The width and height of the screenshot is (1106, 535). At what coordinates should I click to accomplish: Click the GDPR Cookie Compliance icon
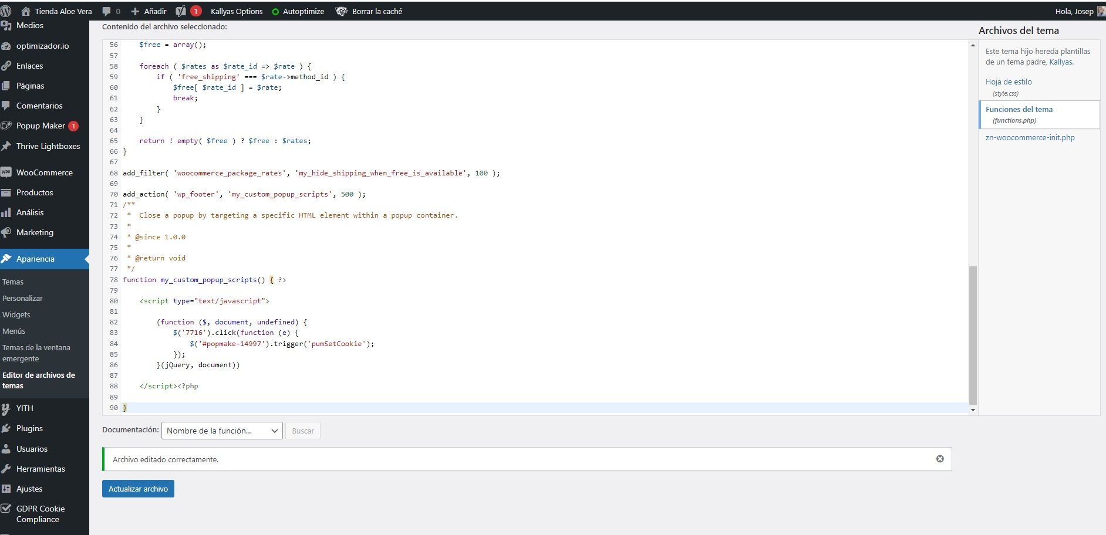(6, 509)
